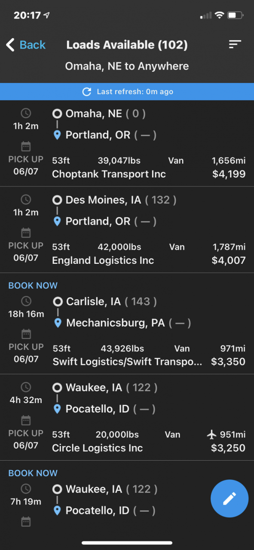Tap BOOK NOW on last Waukee load

pyautogui.click(x=33, y=473)
